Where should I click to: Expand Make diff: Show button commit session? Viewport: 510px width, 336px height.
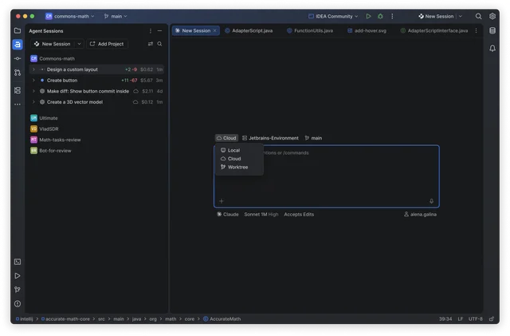point(33,91)
